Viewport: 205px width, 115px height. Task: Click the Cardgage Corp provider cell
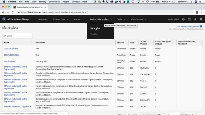[x=121, y=61]
